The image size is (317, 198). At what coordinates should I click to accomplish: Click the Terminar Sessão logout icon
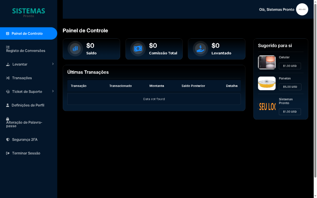click(8, 153)
